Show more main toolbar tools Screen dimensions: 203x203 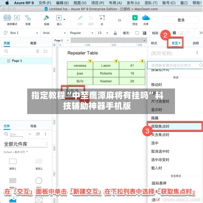[119, 20]
